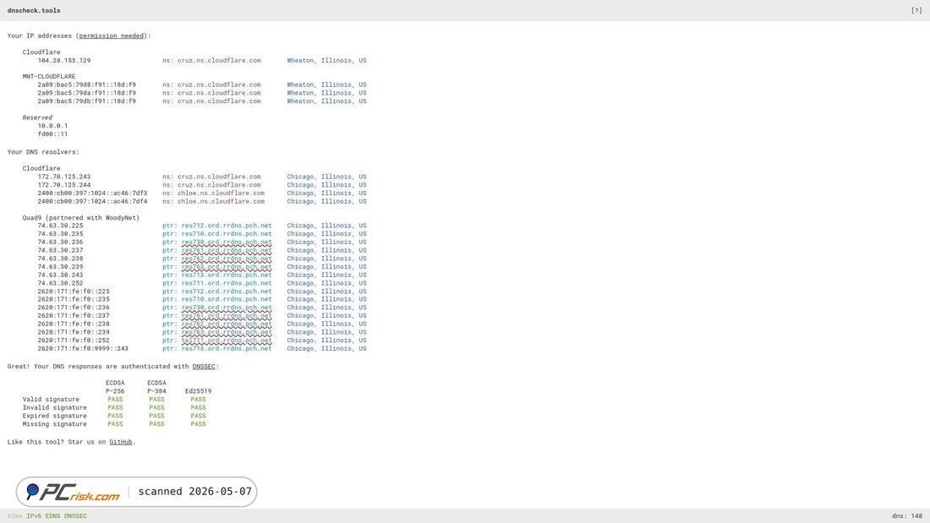Image resolution: width=930 pixels, height=523 pixels.
Task: Select Quad9 resolver 74.63.30.235
Action: pos(61,234)
